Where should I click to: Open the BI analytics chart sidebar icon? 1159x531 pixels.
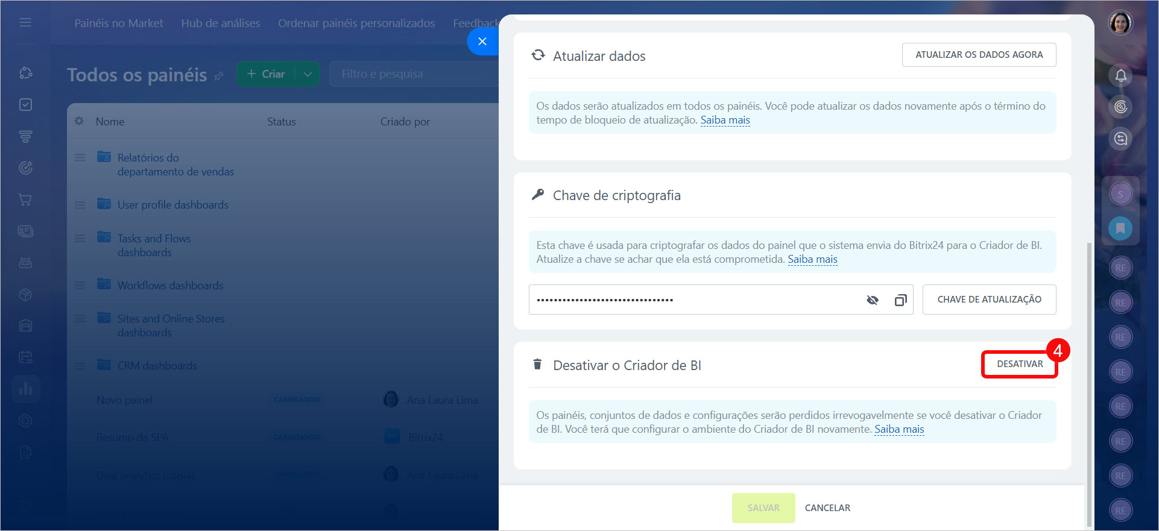25,388
